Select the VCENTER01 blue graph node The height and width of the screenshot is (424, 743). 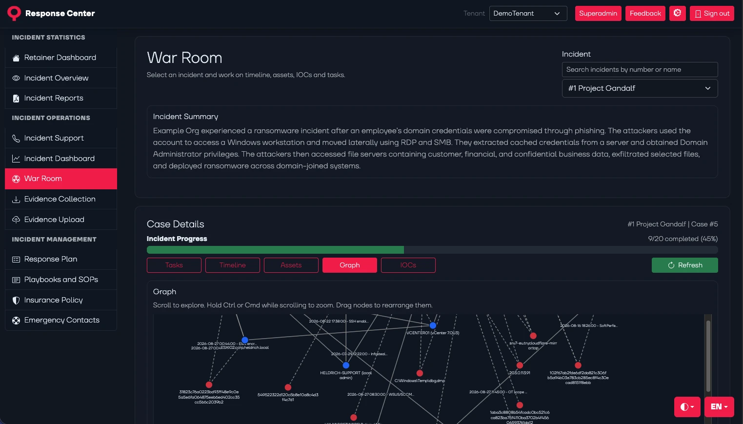pos(433,325)
